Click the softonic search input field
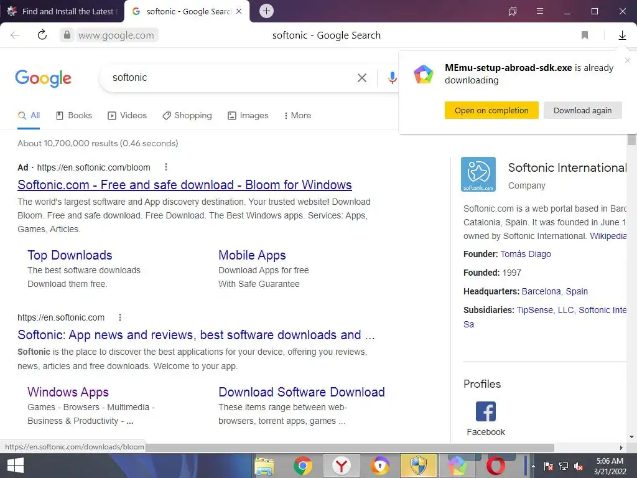Image resolution: width=637 pixels, height=478 pixels. [x=231, y=78]
